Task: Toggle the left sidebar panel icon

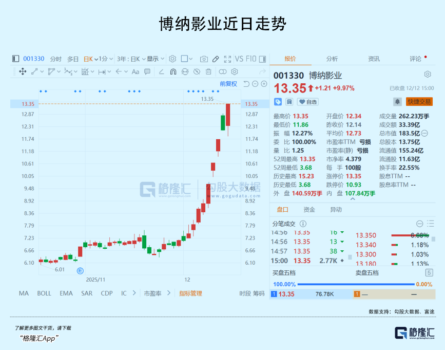Action: click(15, 59)
